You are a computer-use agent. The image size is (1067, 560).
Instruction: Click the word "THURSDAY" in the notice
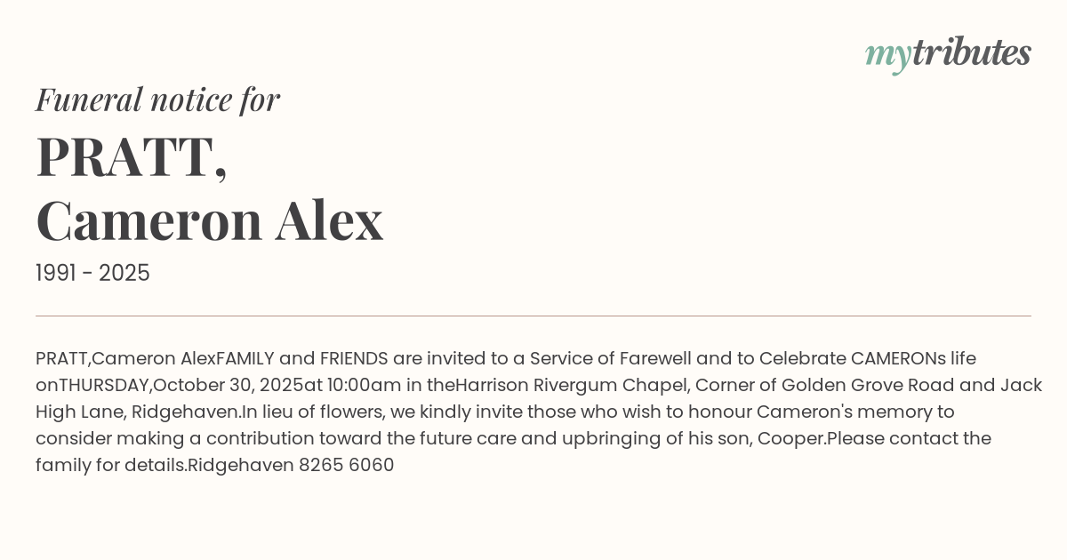[x=103, y=385]
